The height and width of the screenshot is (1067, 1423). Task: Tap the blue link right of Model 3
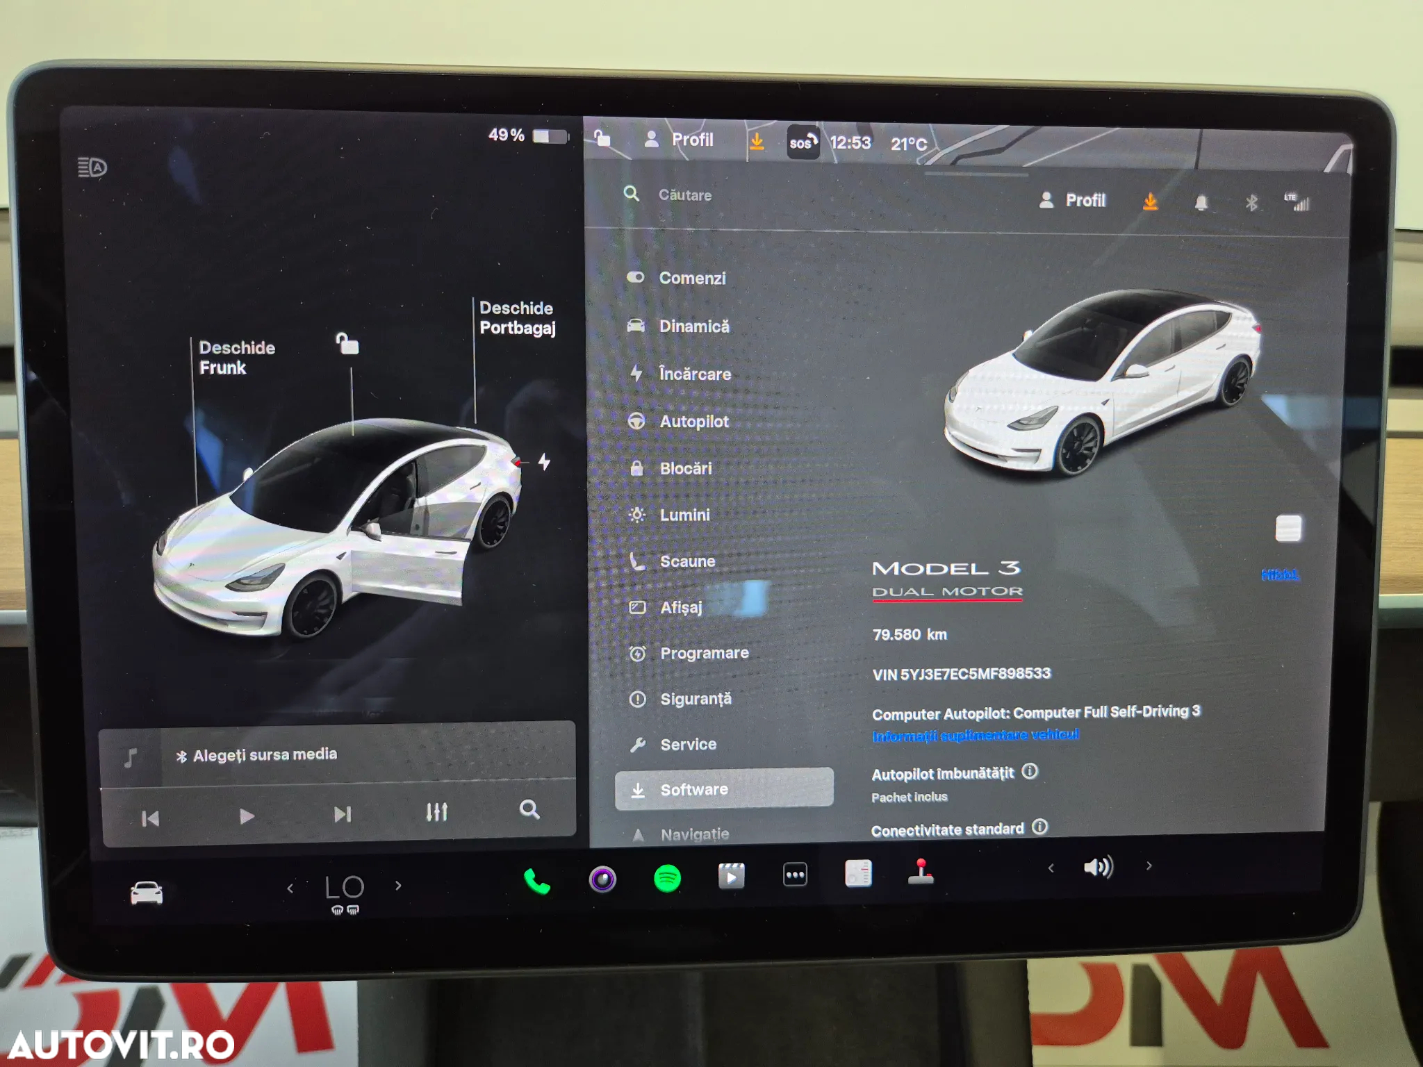[x=1280, y=574]
